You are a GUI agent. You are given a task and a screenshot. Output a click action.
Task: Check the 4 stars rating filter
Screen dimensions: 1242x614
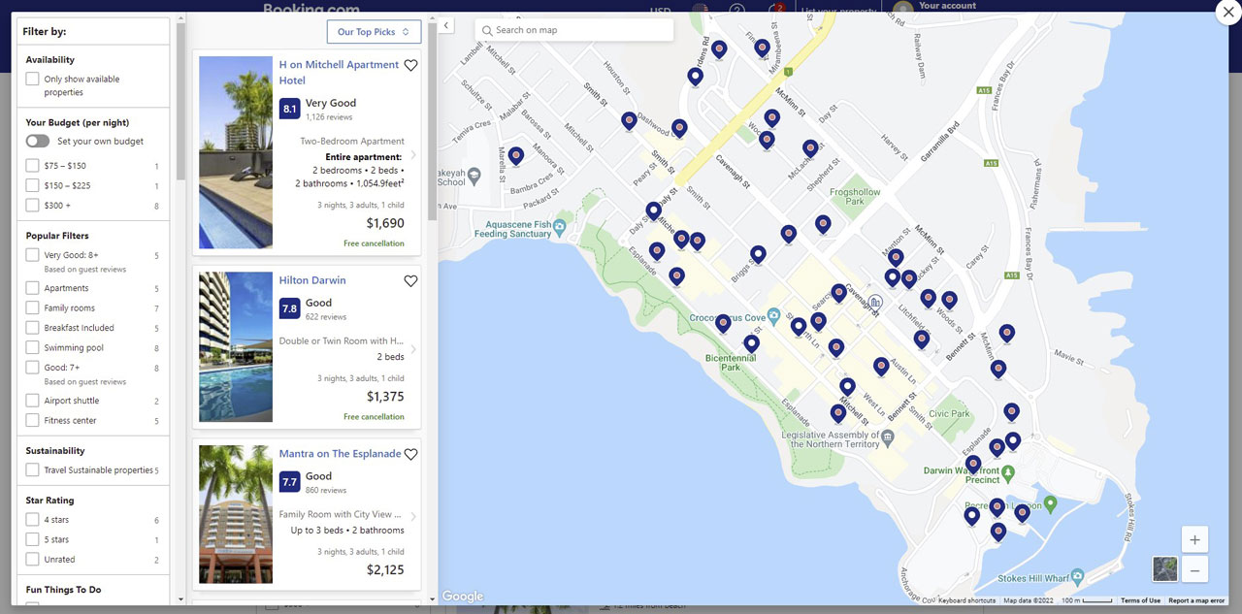pos(33,520)
